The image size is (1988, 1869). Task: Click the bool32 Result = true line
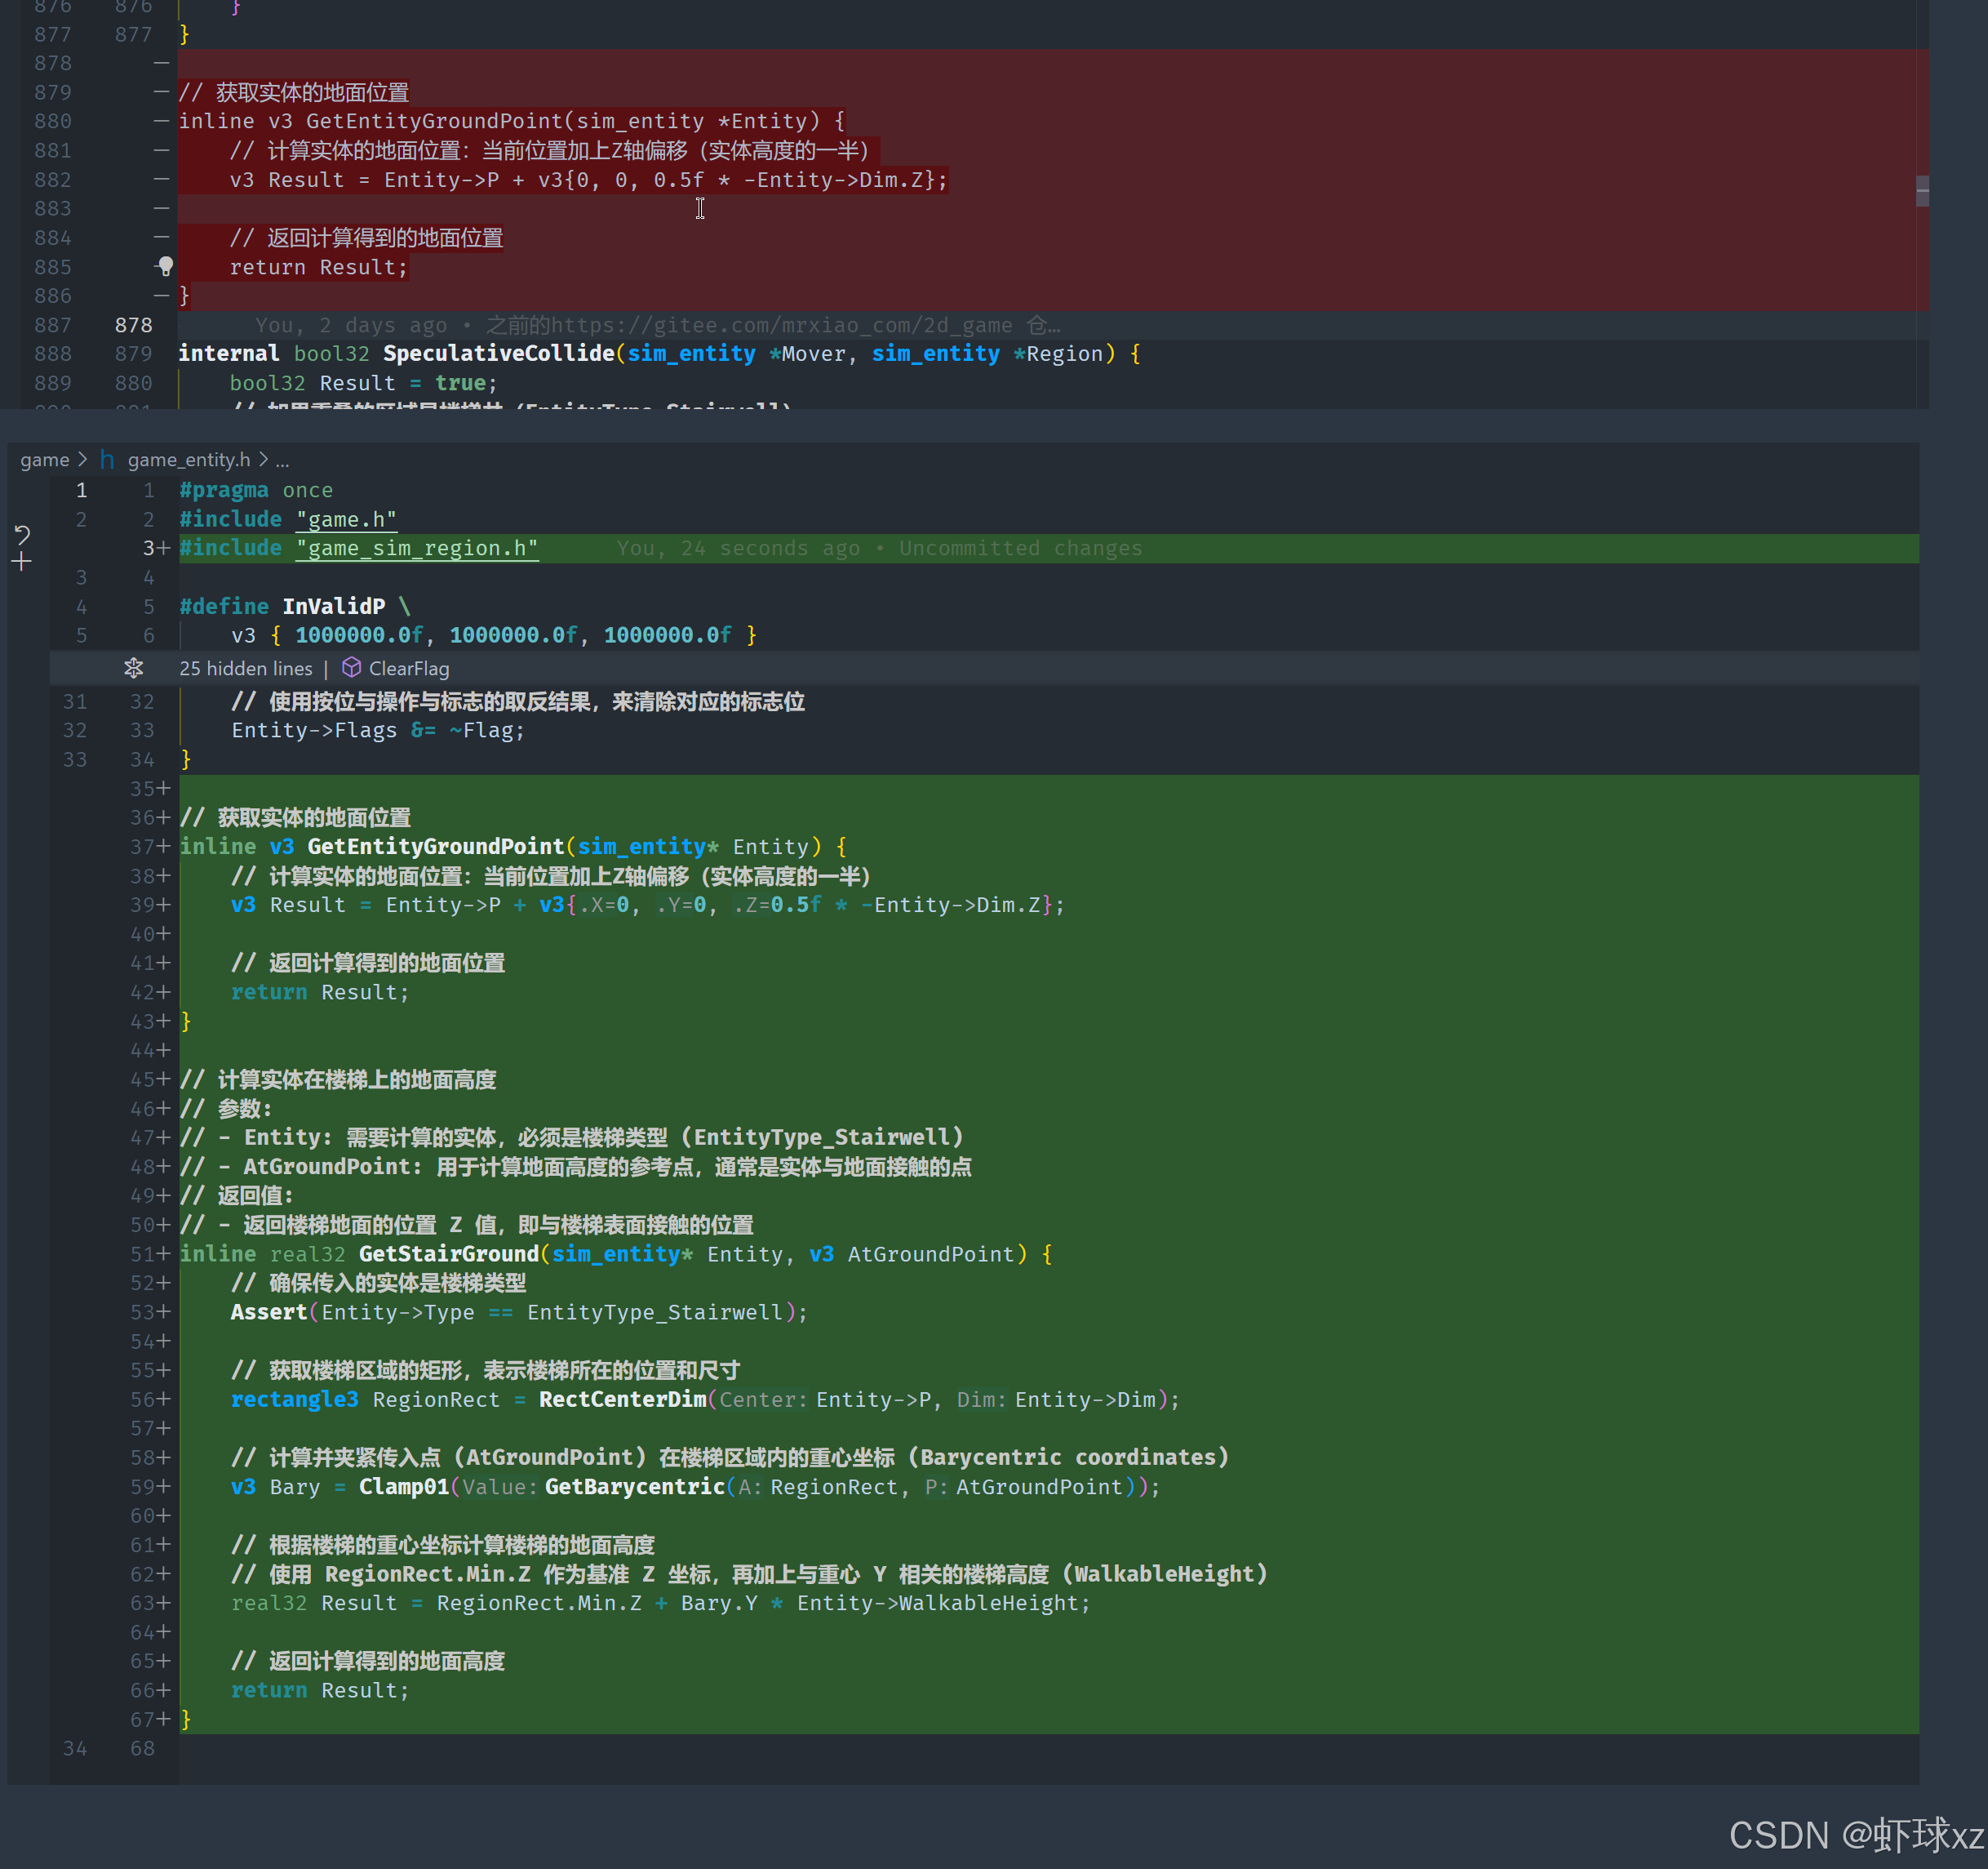[363, 383]
